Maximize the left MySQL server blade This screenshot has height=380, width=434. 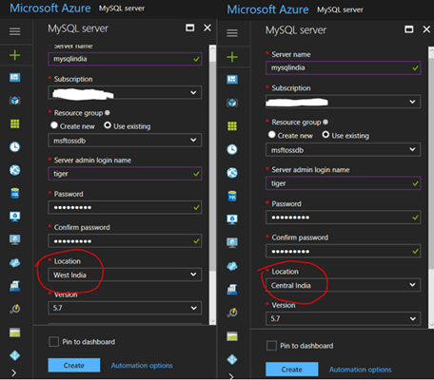(189, 28)
